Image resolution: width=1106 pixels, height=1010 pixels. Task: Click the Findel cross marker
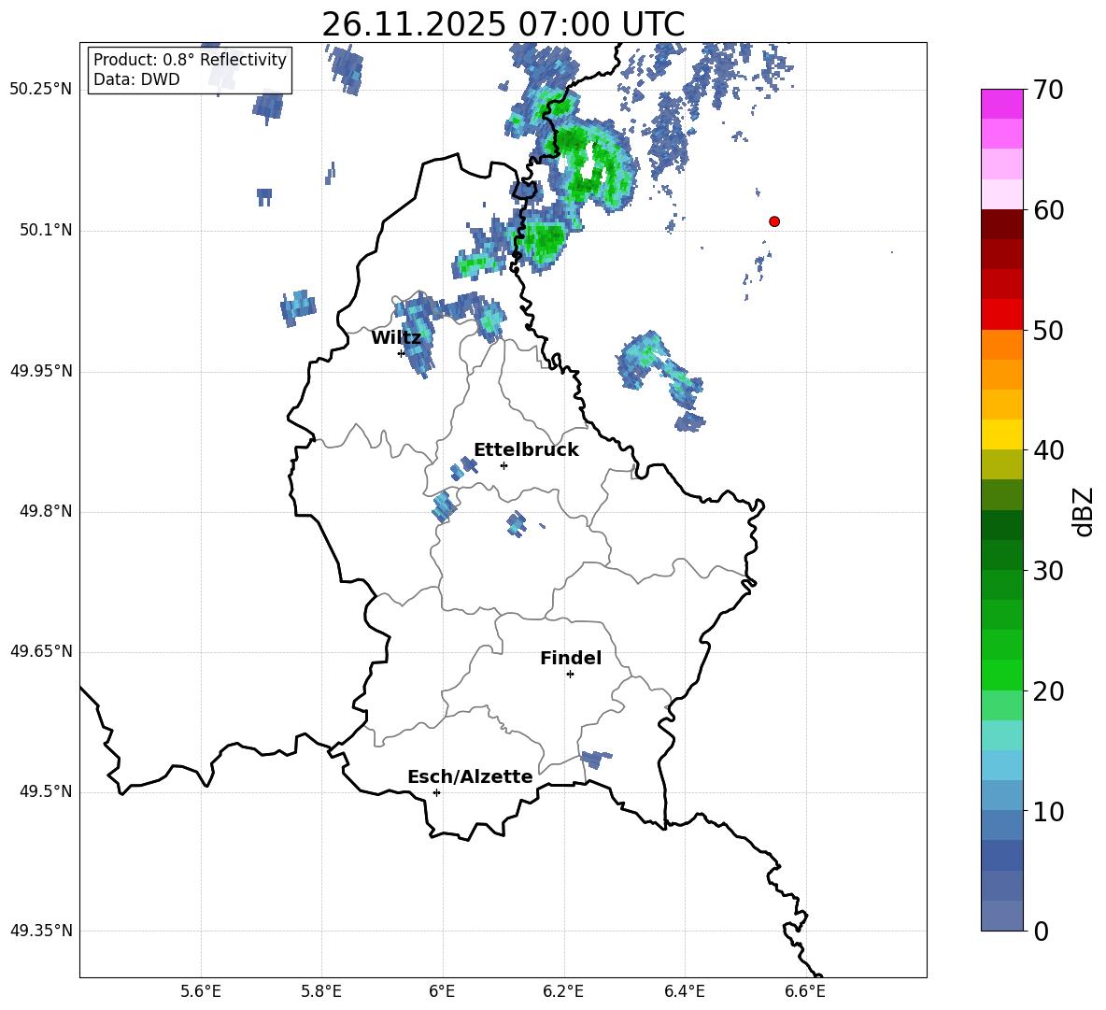click(570, 675)
